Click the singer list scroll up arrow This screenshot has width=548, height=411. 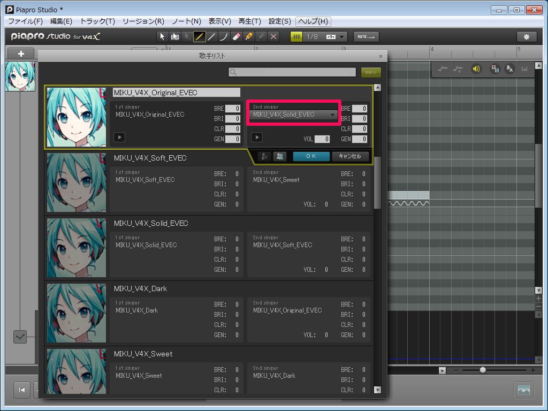click(377, 88)
